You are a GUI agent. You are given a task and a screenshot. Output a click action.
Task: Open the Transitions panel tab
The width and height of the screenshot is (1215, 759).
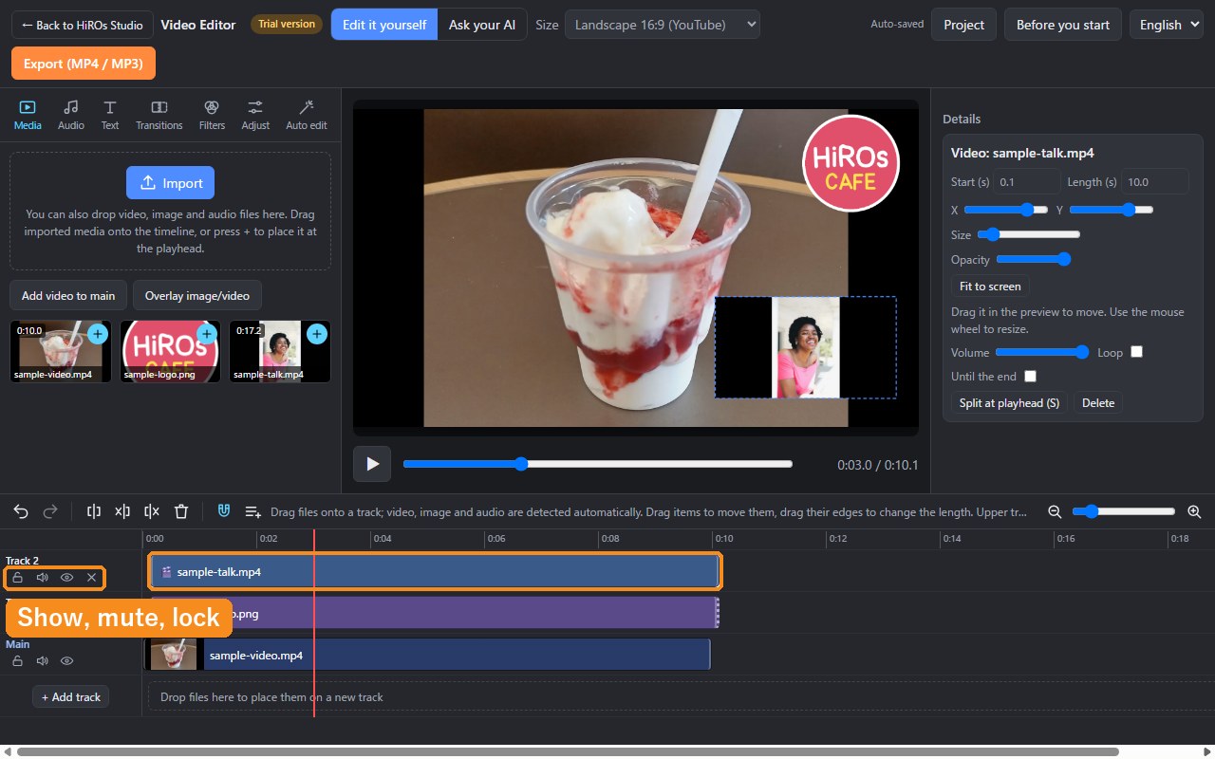[159, 115]
